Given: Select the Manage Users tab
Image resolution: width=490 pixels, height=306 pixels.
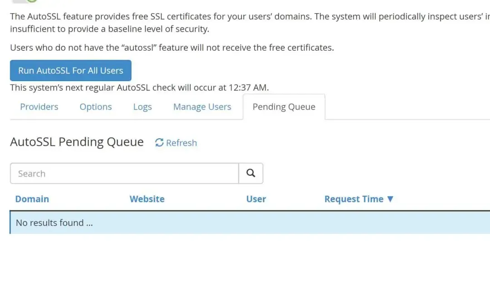Looking at the screenshot, I should [x=202, y=107].
